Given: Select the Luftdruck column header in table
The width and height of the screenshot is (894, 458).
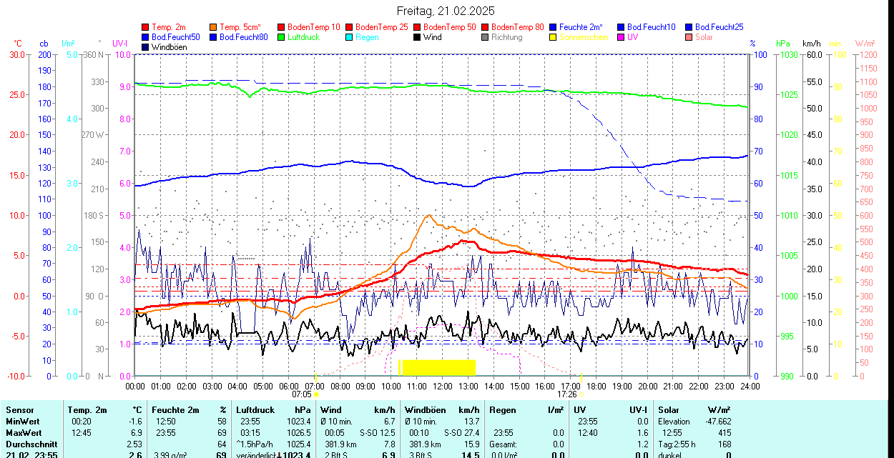Looking at the screenshot, I should (254, 410).
